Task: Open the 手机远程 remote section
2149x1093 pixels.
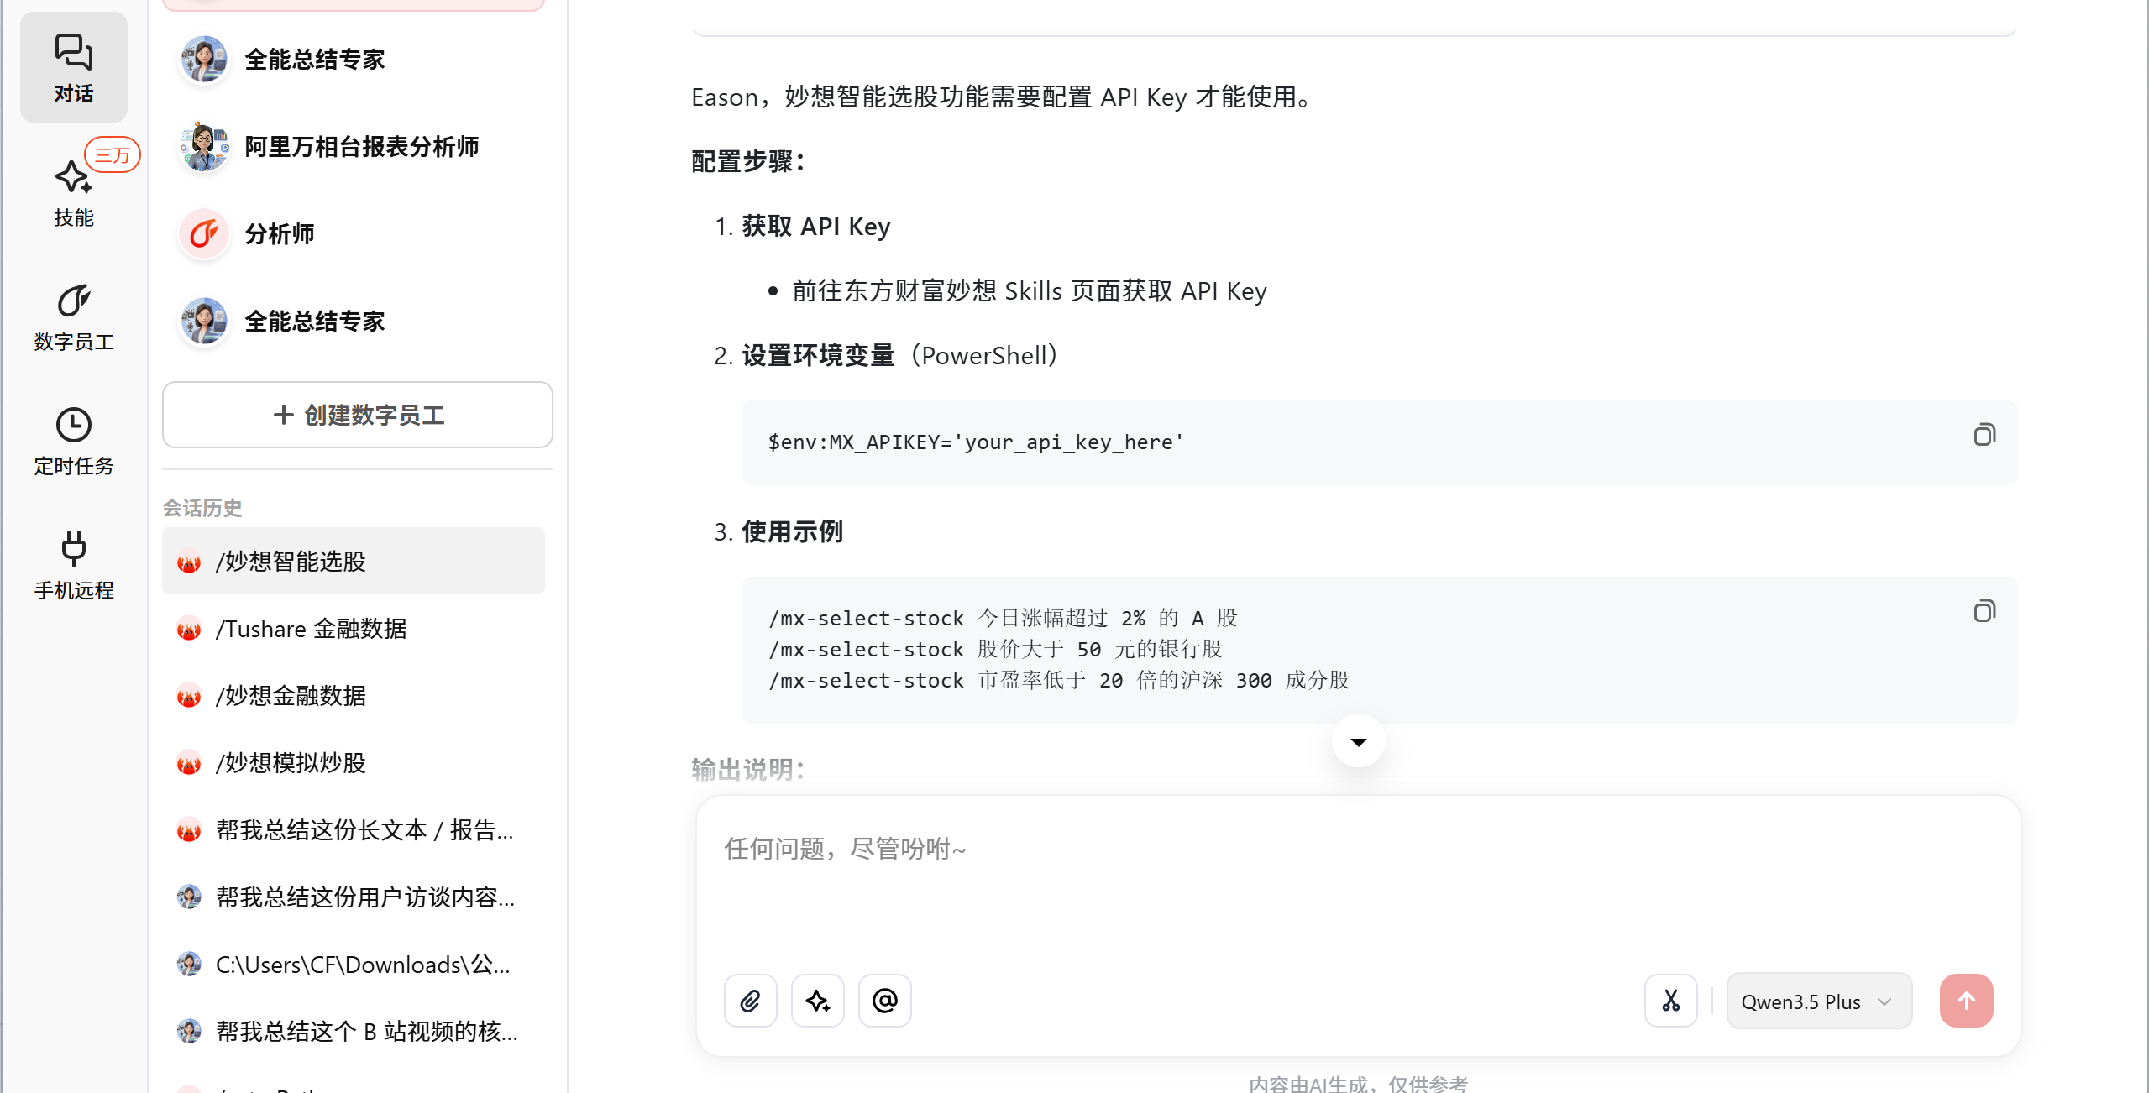Action: point(74,566)
